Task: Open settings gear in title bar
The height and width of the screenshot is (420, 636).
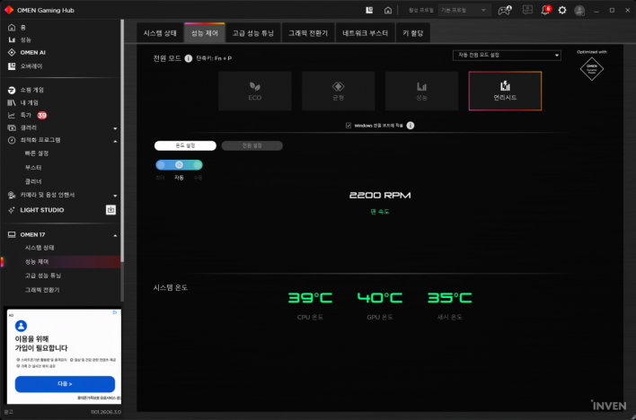Action: pos(562,10)
